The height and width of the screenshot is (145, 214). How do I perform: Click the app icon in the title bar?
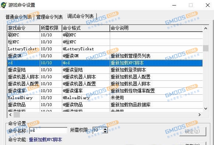[4, 5]
